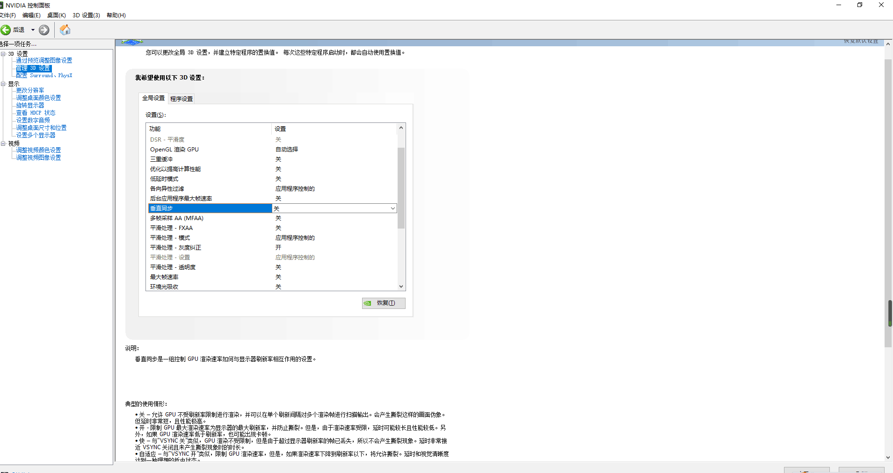Click main page scroll-down arrow
The height and width of the screenshot is (473, 893).
[x=888, y=458]
